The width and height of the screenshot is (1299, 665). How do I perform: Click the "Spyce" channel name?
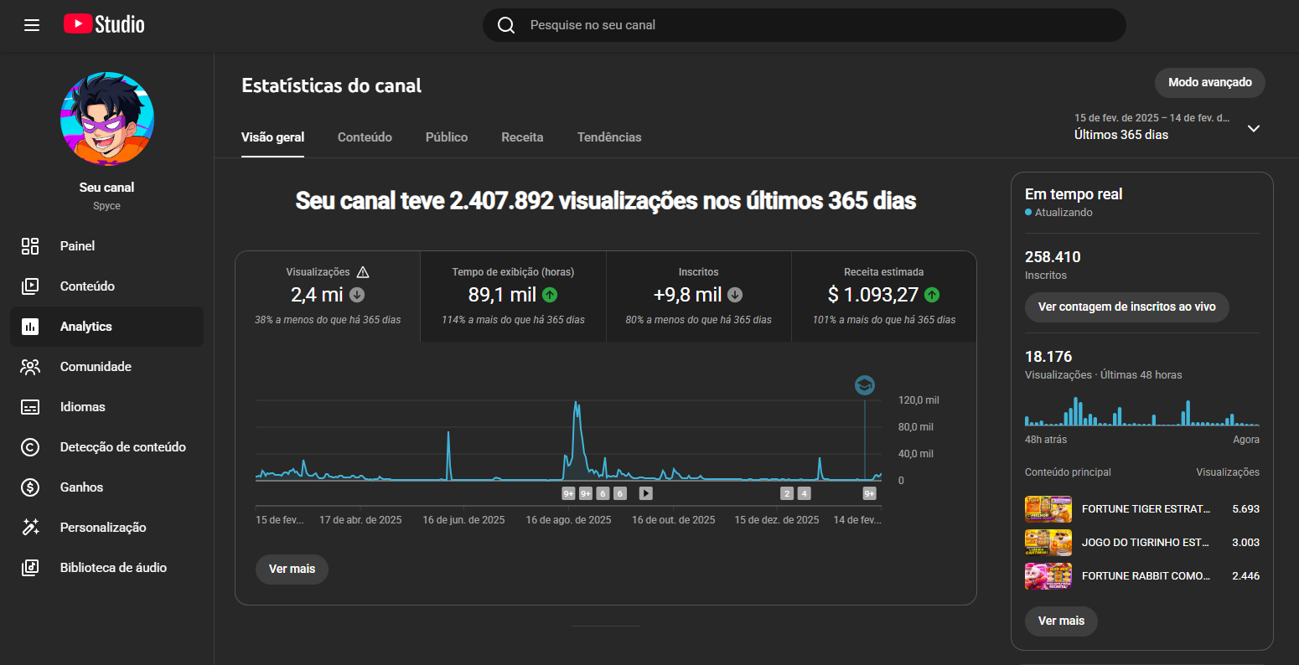tap(107, 206)
